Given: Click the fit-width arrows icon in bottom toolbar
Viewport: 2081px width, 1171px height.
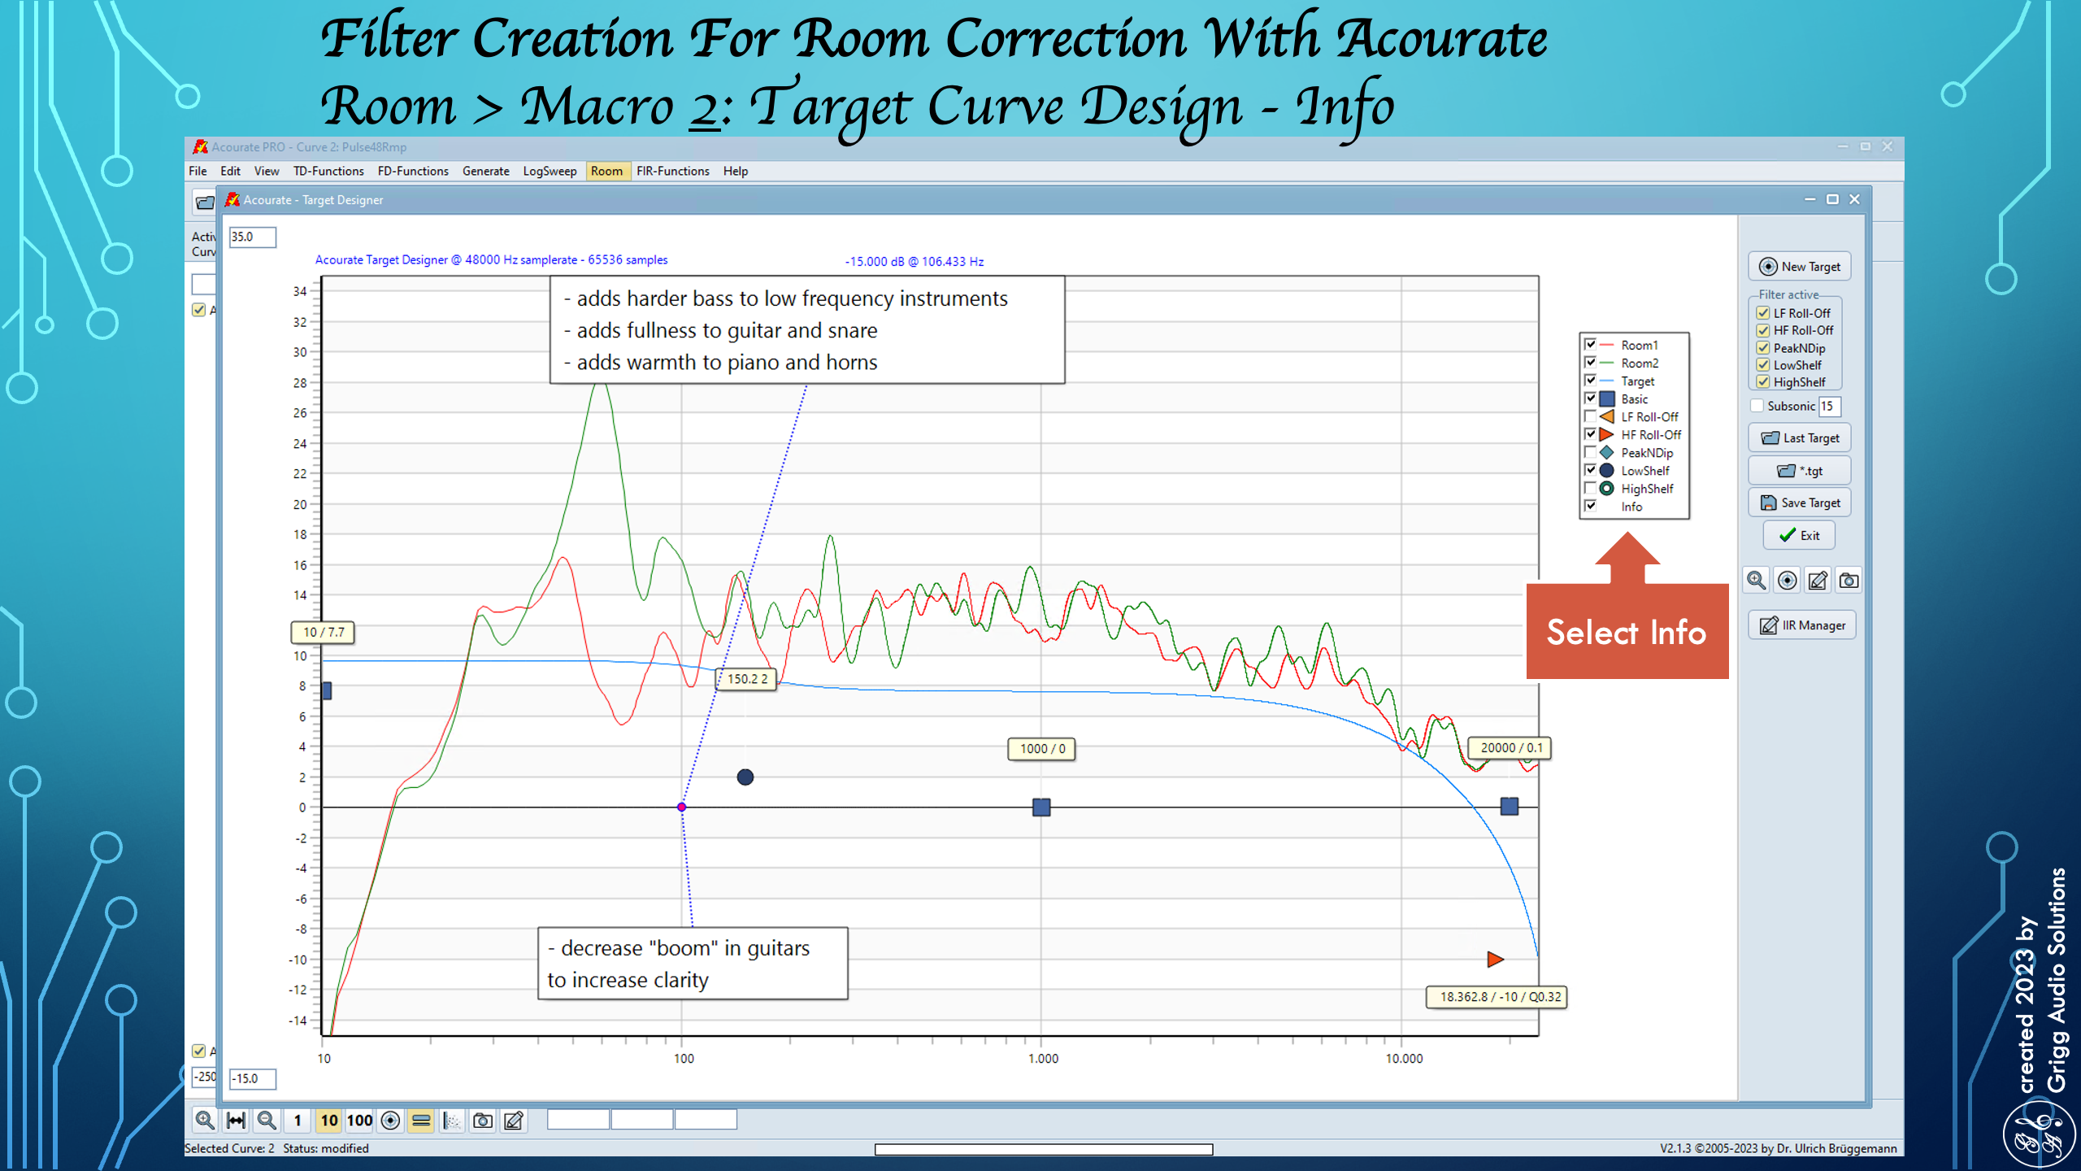Looking at the screenshot, I should point(236,1120).
